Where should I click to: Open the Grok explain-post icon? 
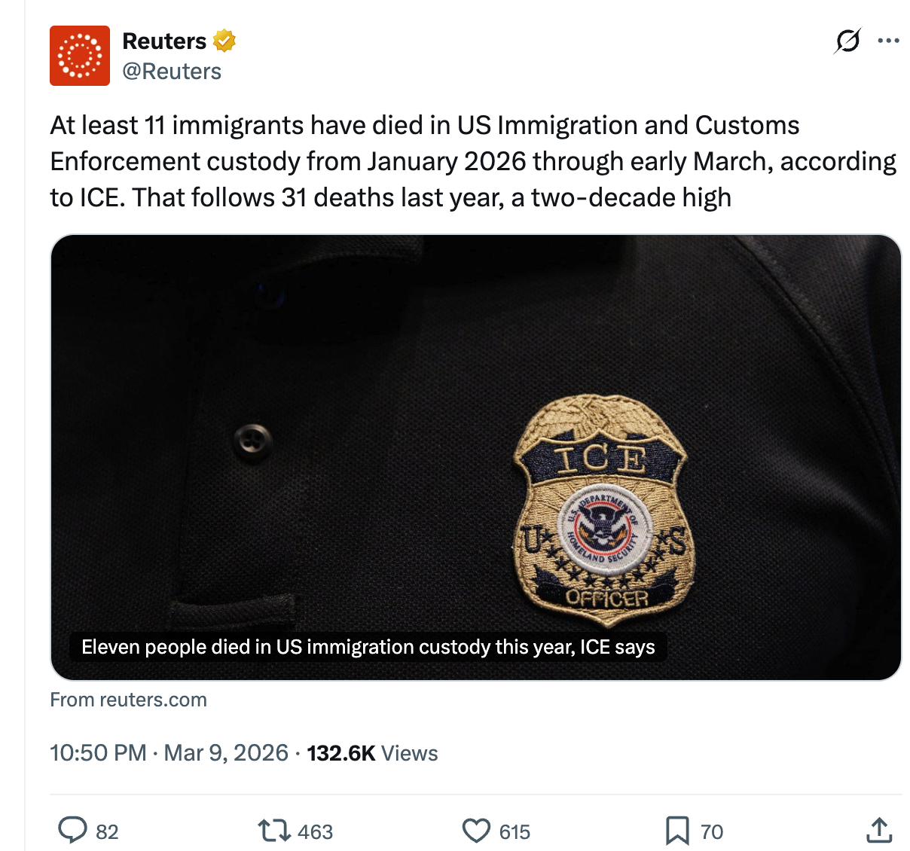847,41
